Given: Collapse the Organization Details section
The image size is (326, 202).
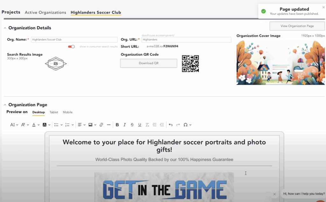Looking at the screenshot, I should click(5, 28).
